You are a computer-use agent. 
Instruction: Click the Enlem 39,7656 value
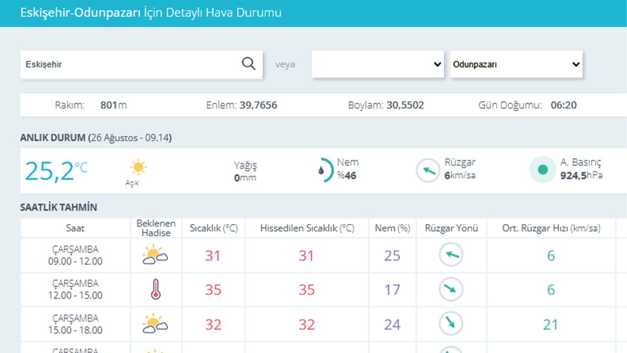pyautogui.click(x=258, y=105)
